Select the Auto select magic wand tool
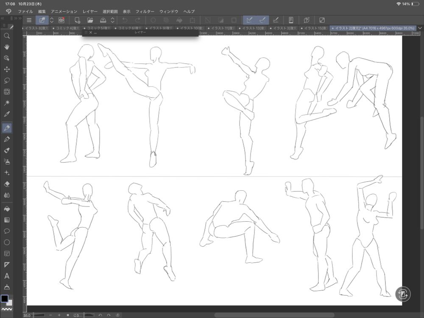Viewport: 424px width, 318px height. point(7,103)
